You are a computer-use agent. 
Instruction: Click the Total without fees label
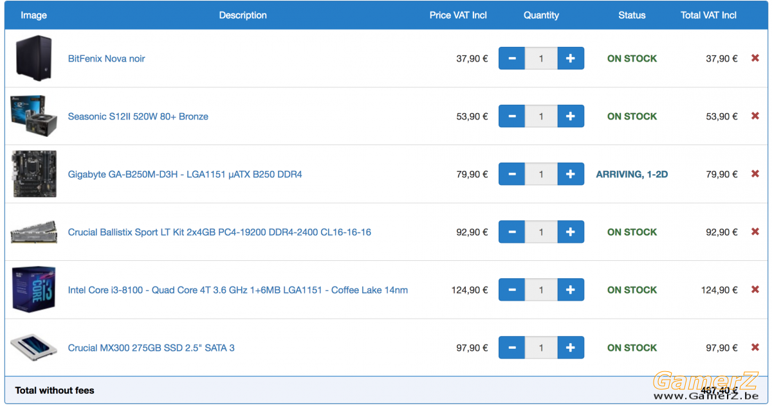point(55,390)
